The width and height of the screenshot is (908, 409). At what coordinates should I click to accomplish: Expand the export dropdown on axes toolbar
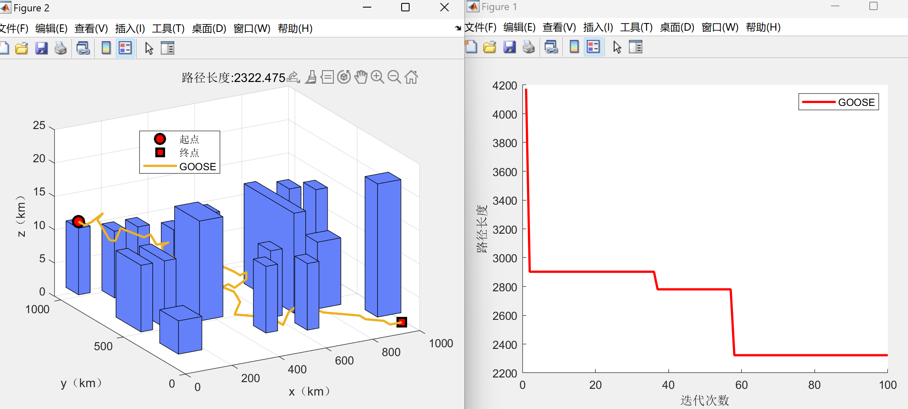[x=293, y=77]
